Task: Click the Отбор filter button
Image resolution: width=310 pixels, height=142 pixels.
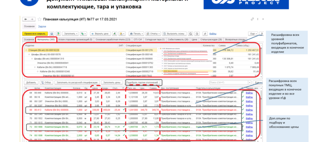Action: pyautogui.click(x=48, y=82)
